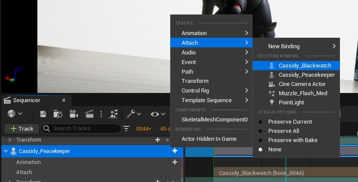Render movie using the clapperboard icon
This screenshot has width=358, height=182.
(90, 114)
